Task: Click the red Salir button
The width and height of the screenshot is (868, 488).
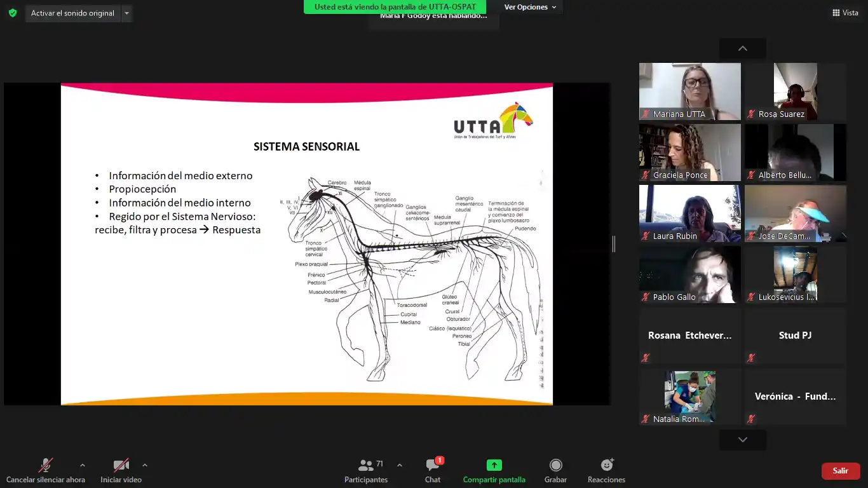Action: tap(840, 471)
